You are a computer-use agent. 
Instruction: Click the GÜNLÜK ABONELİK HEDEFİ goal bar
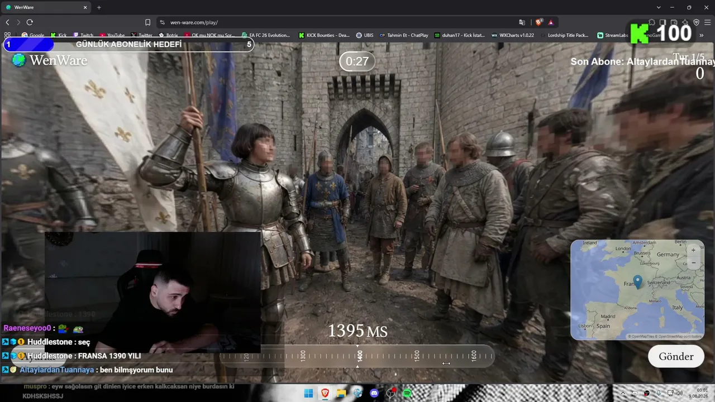coord(128,44)
